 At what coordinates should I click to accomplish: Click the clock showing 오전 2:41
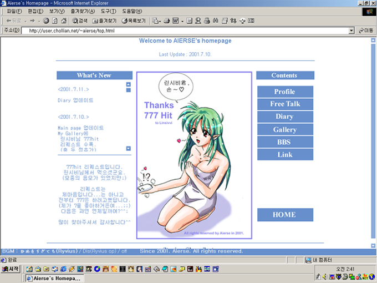pyautogui.click(x=345, y=269)
